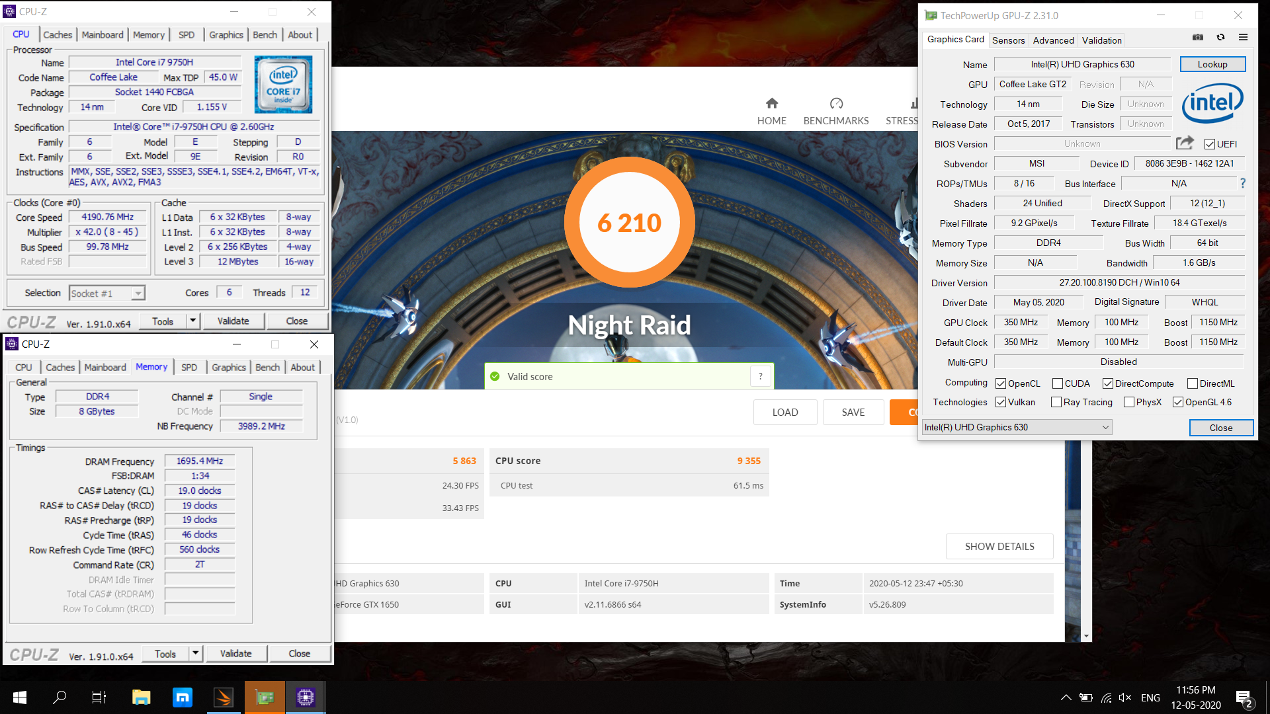Open Advanced tab in GPU-Z
The image size is (1270, 714).
(x=1053, y=40)
